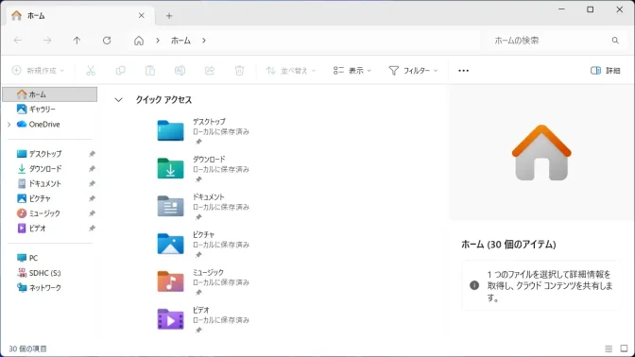
Task: Expand the OneDrive tree node
Action: click(9, 125)
